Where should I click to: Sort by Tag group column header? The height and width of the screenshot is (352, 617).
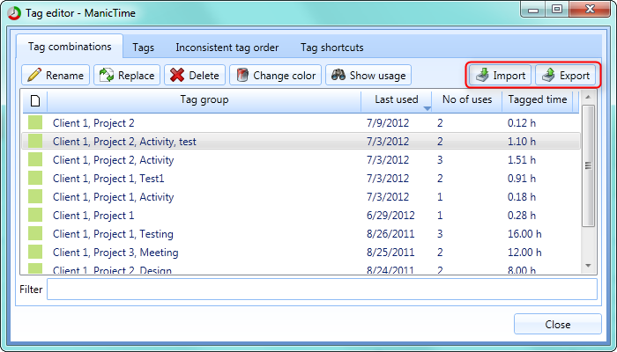204,101
